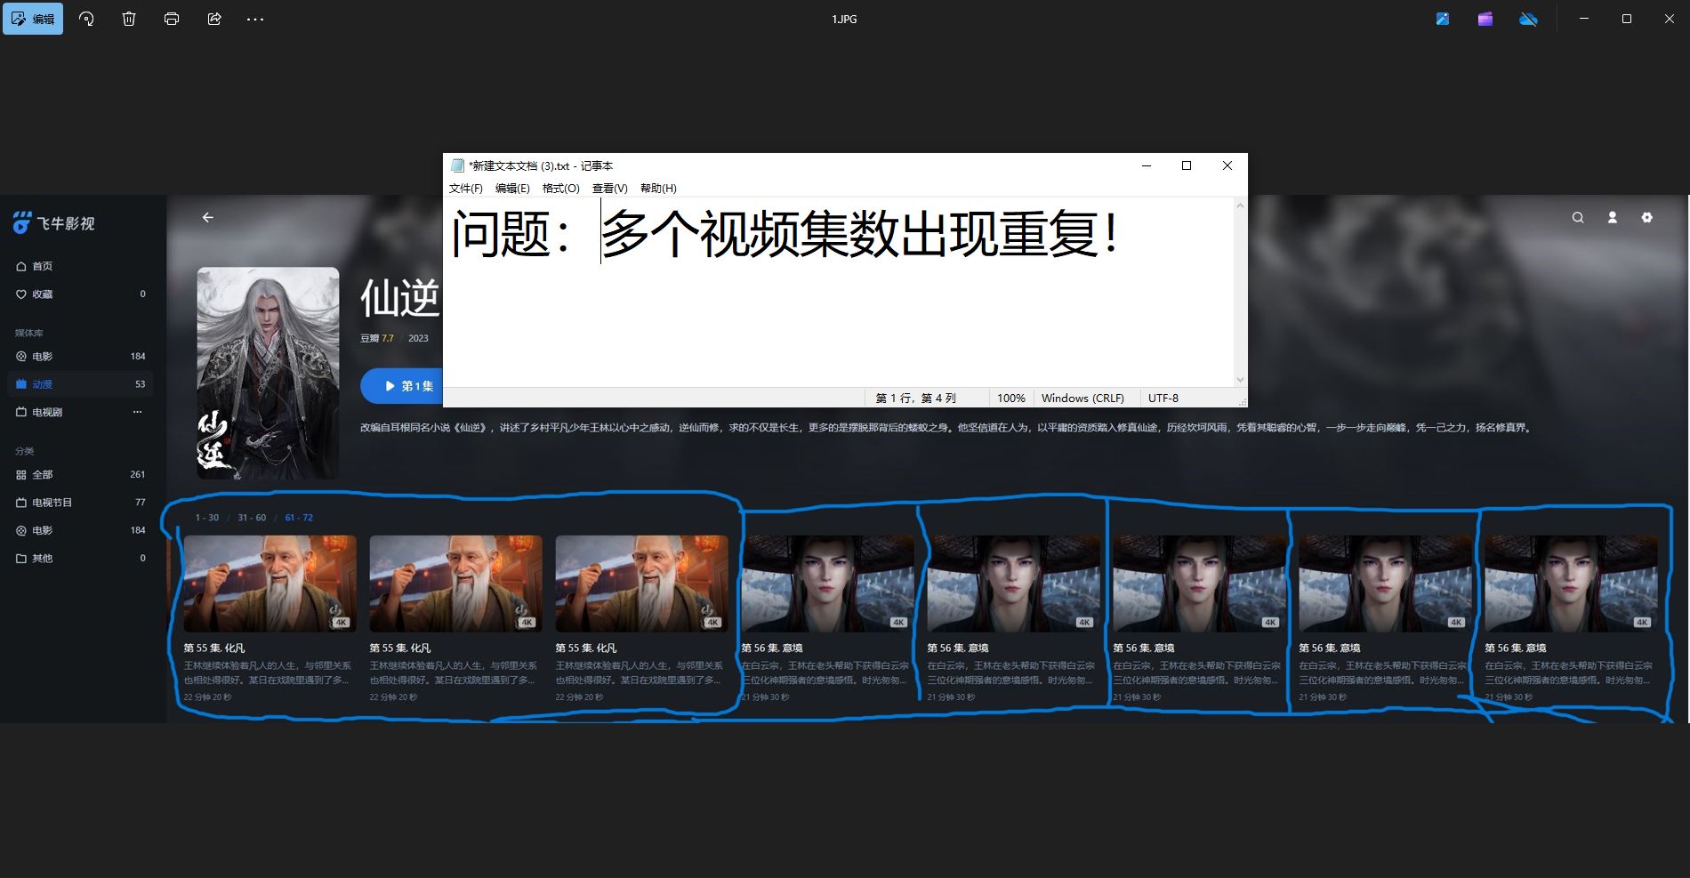This screenshot has height=878, width=1690.
Task: Click the 豆瓣 7.7 rating text
Action: pos(376,338)
